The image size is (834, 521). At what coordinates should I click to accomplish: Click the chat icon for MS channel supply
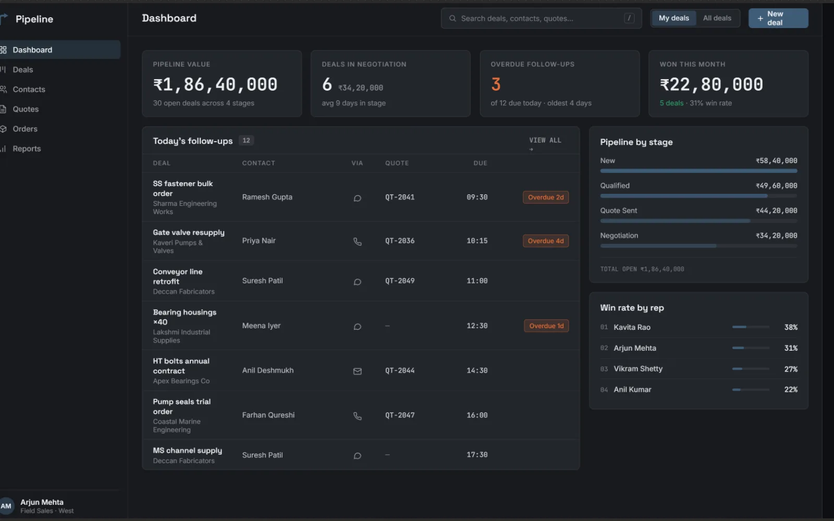[358, 456]
